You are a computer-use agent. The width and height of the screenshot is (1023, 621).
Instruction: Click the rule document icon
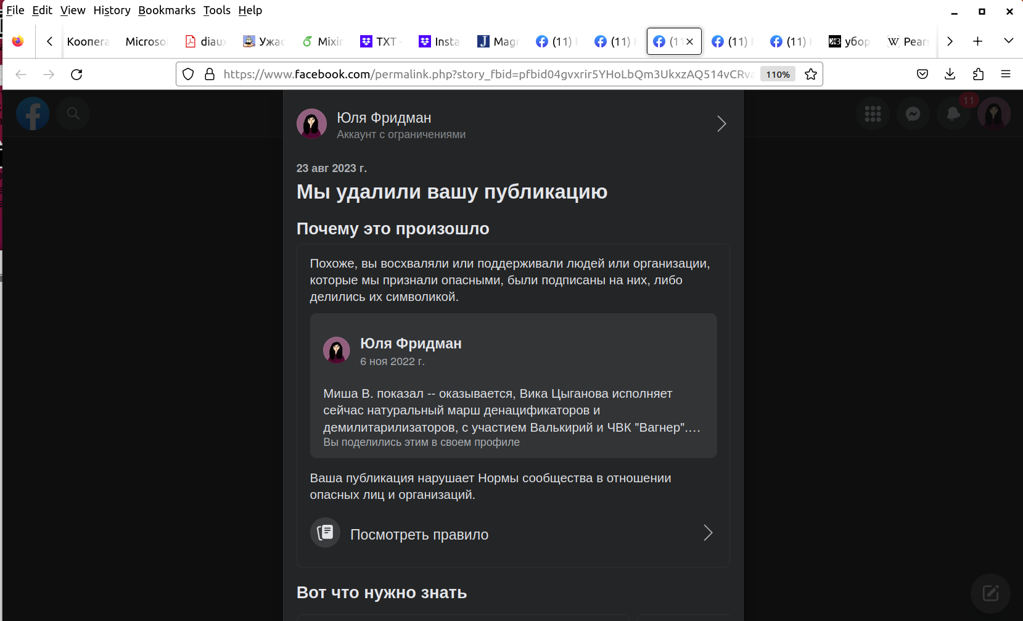click(x=325, y=533)
